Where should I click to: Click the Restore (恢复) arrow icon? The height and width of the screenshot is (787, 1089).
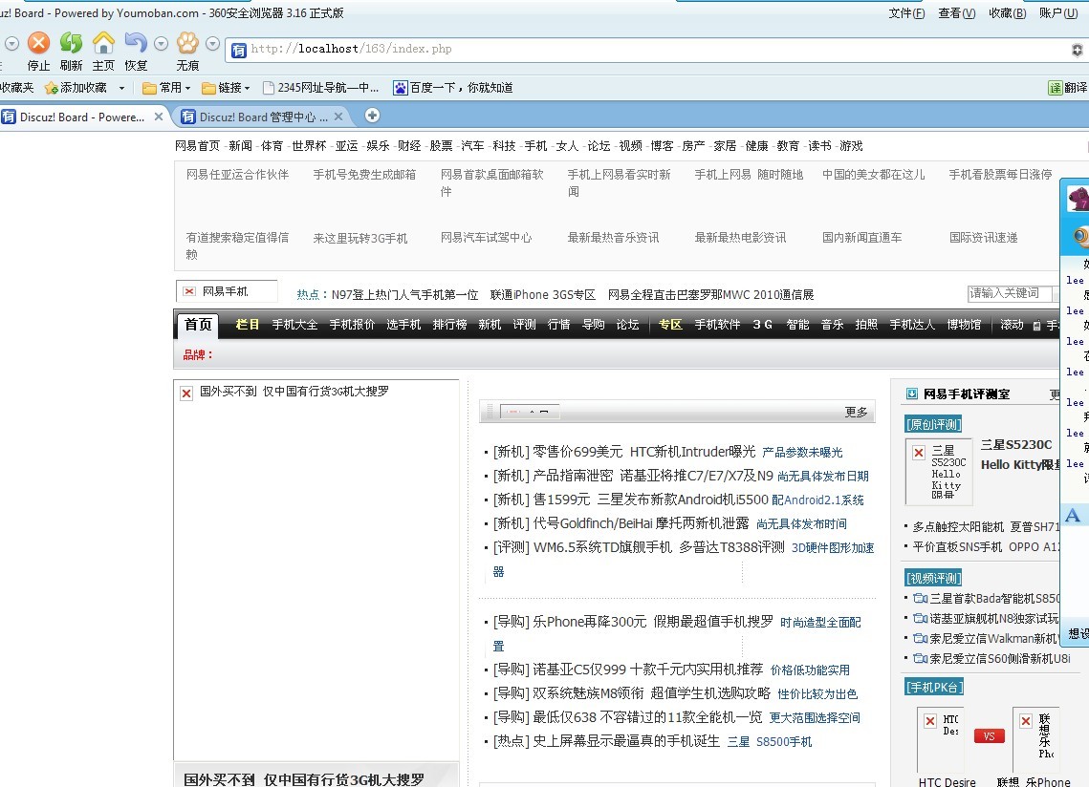[x=136, y=43]
